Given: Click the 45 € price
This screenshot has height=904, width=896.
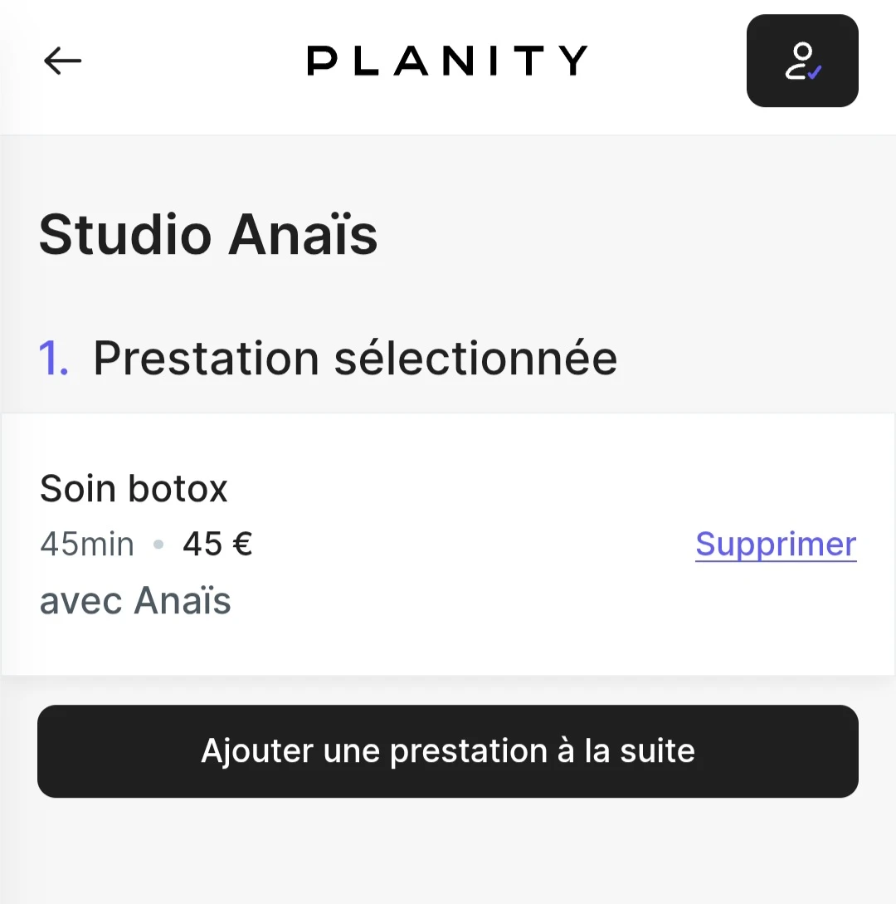Looking at the screenshot, I should pos(217,545).
